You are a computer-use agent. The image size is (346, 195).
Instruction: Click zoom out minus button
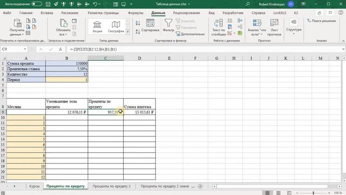(x=297, y=193)
